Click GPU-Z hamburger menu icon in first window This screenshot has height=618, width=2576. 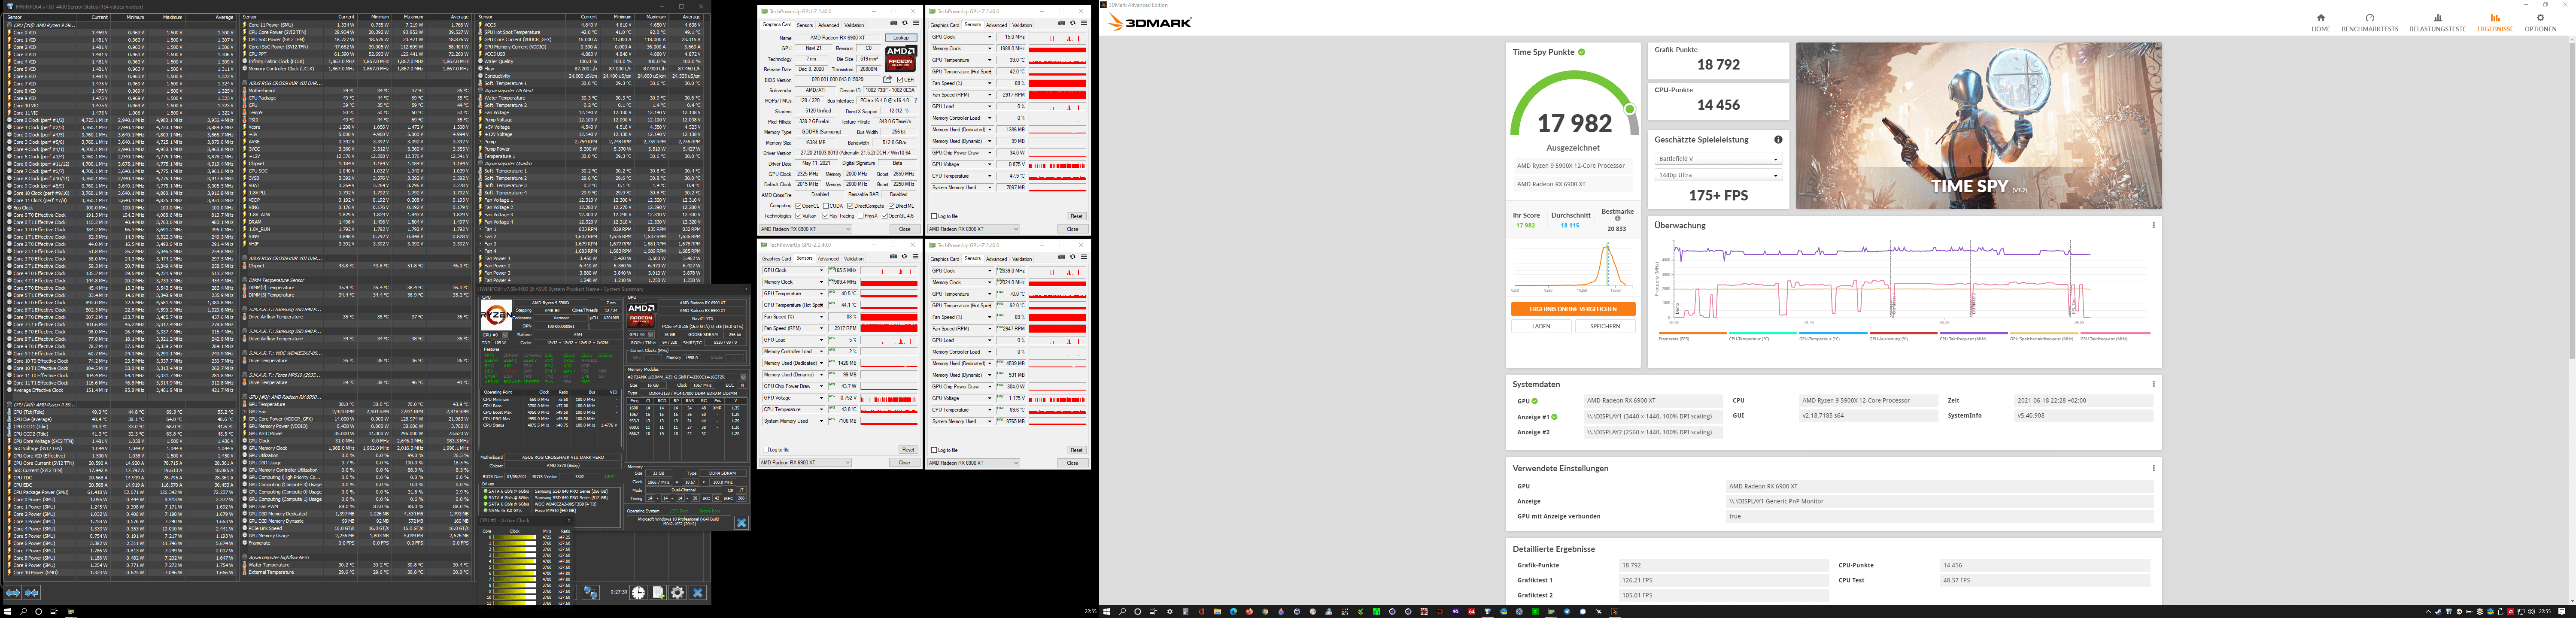coord(916,23)
